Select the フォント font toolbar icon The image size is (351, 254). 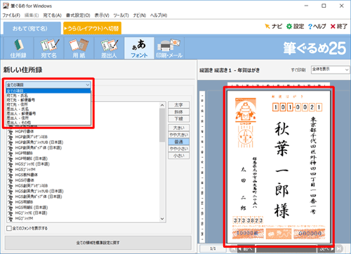(139, 48)
